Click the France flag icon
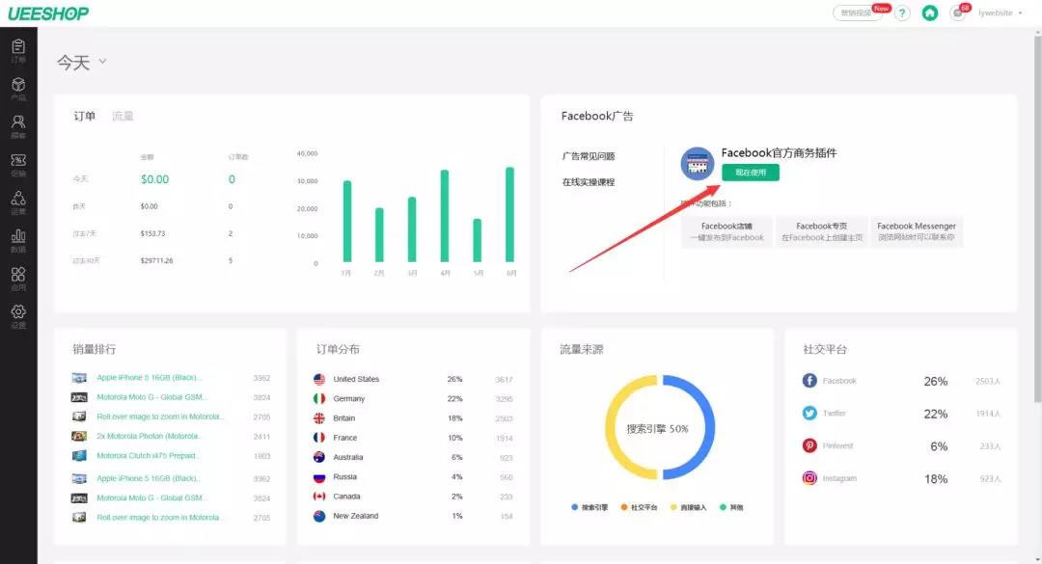 point(319,438)
